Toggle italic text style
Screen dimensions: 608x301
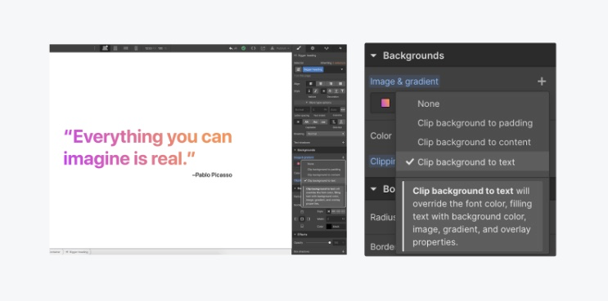click(x=316, y=91)
